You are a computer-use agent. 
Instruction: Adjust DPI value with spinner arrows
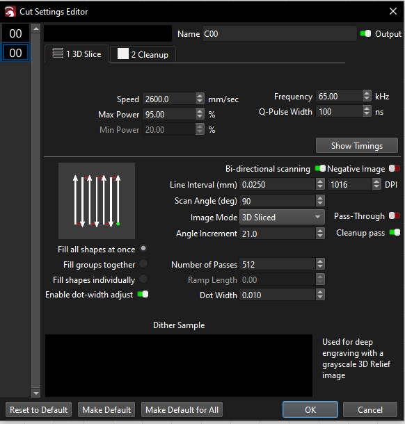pyautogui.click(x=376, y=184)
